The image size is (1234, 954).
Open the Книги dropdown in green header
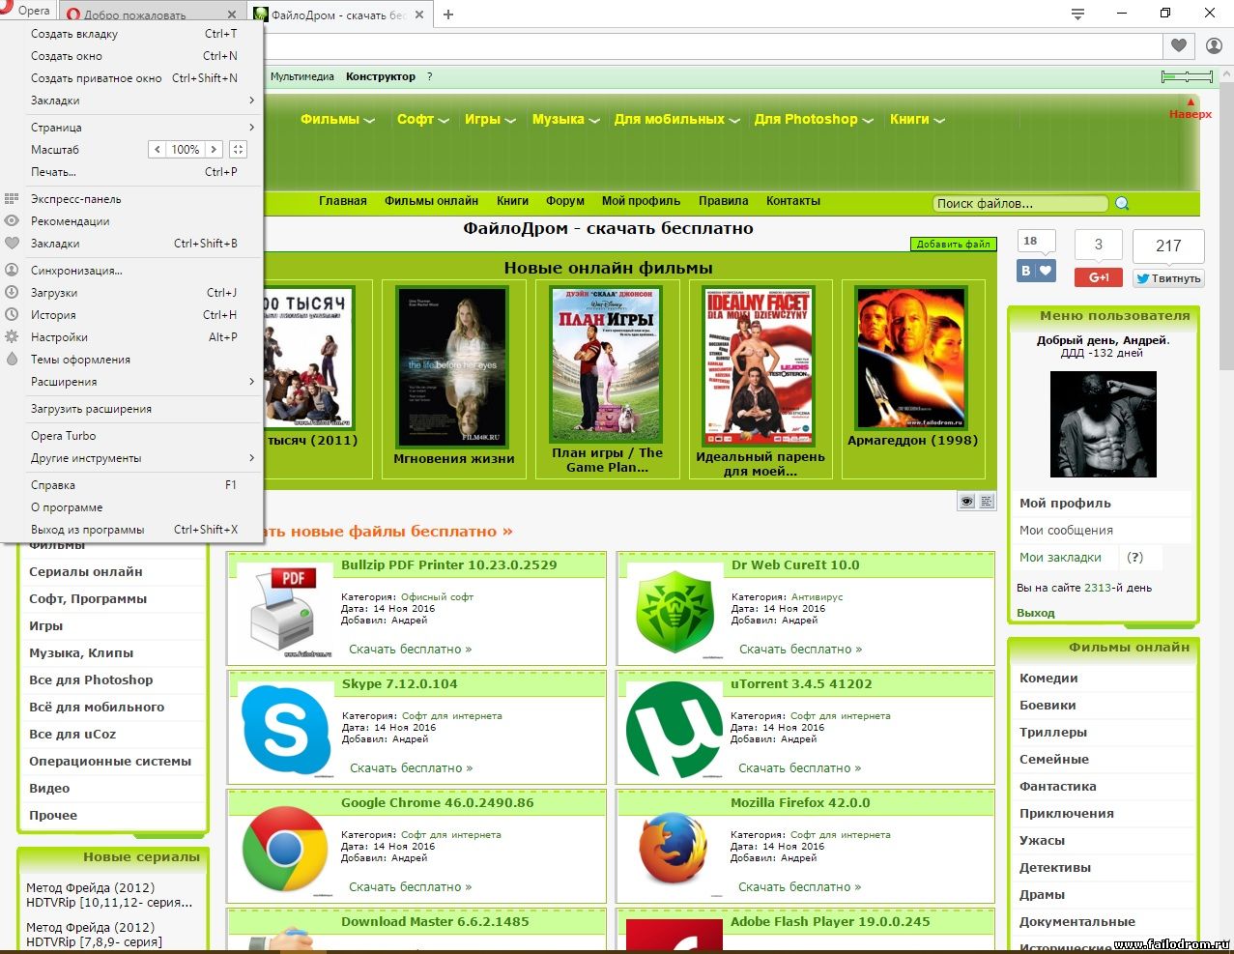[917, 119]
